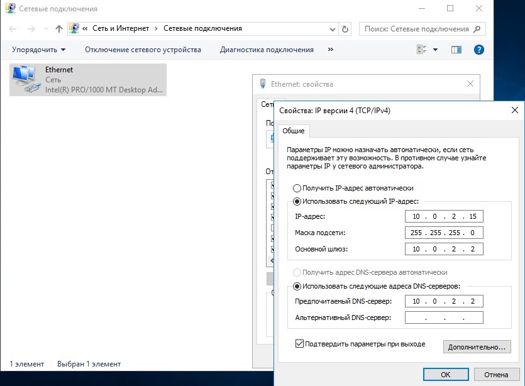
Task: Click the Up arrow navigation icon
Action: pos(59,29)
